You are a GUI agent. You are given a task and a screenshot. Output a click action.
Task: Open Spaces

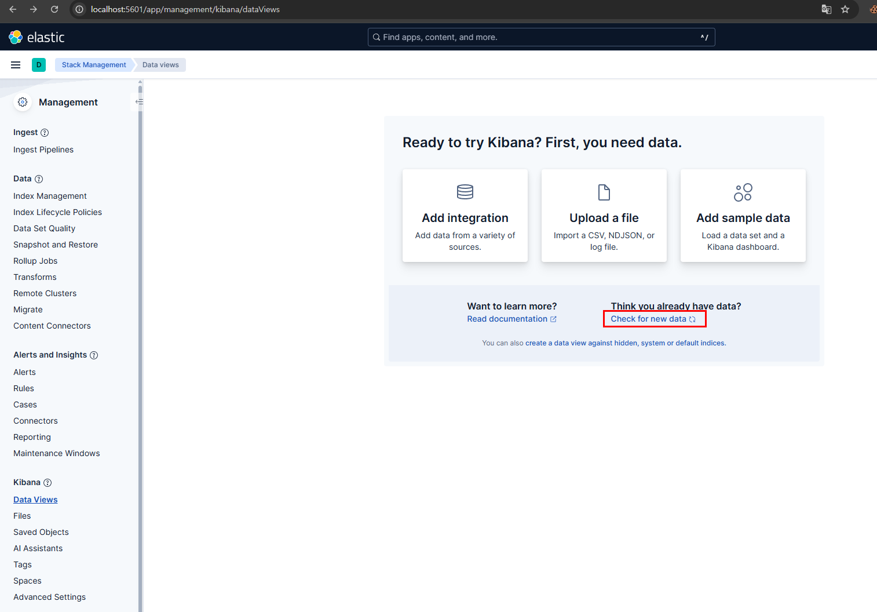(x=27, y=581)
